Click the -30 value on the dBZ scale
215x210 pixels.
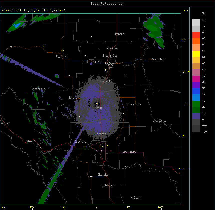coord(204,132)
